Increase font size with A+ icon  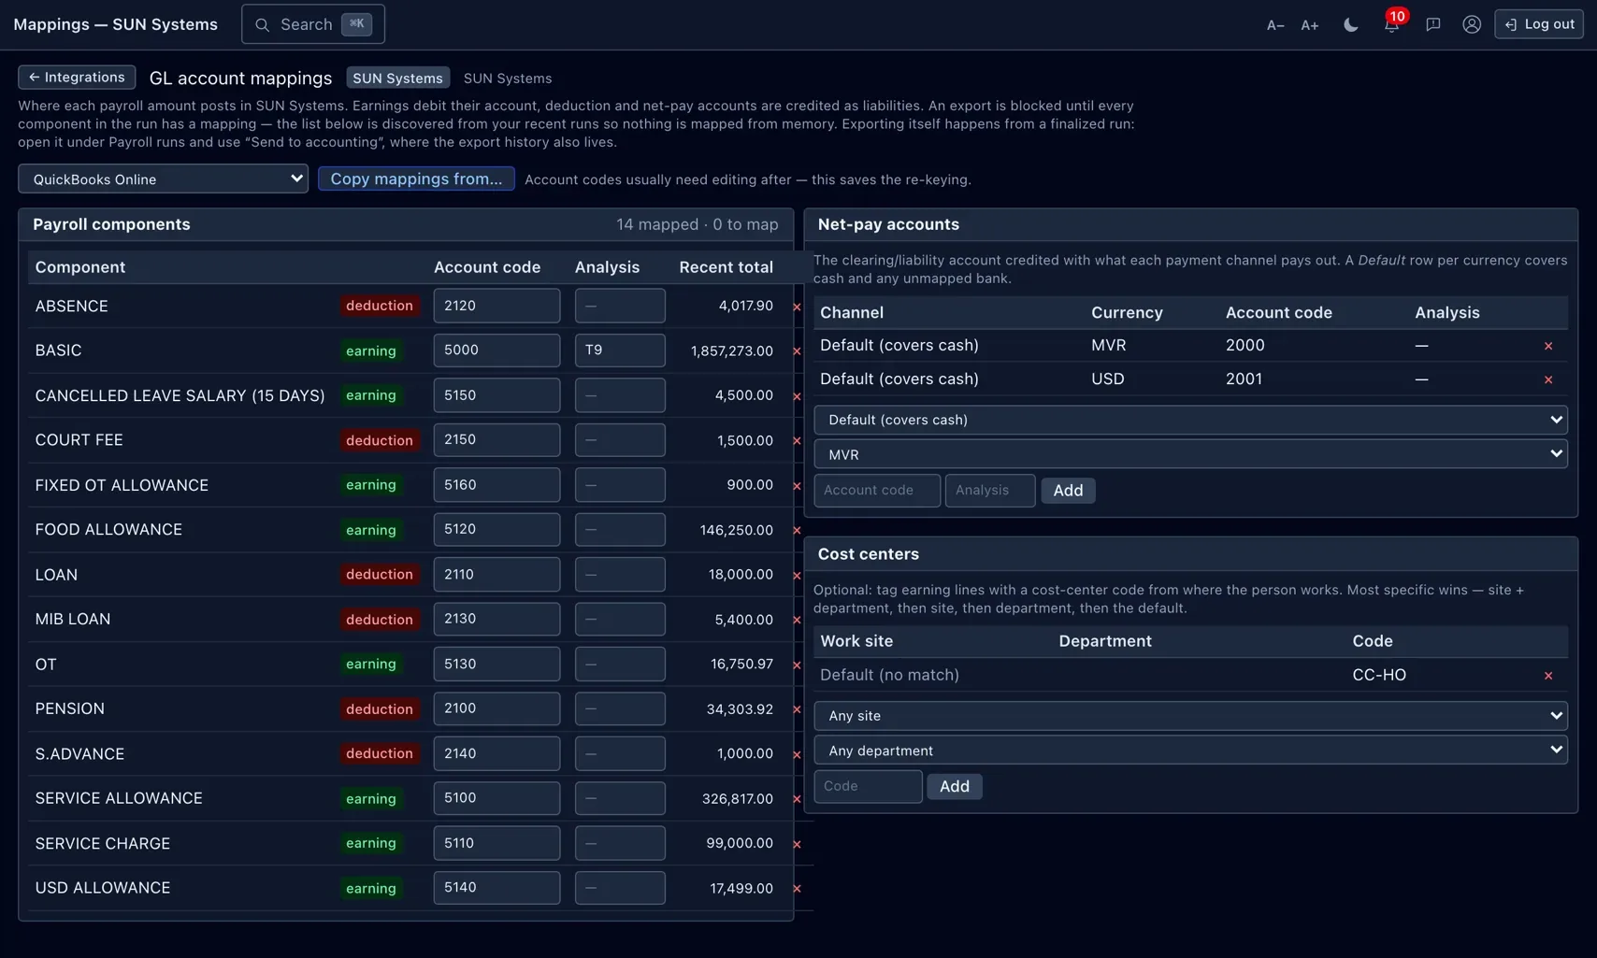(x=1310, y=25)
